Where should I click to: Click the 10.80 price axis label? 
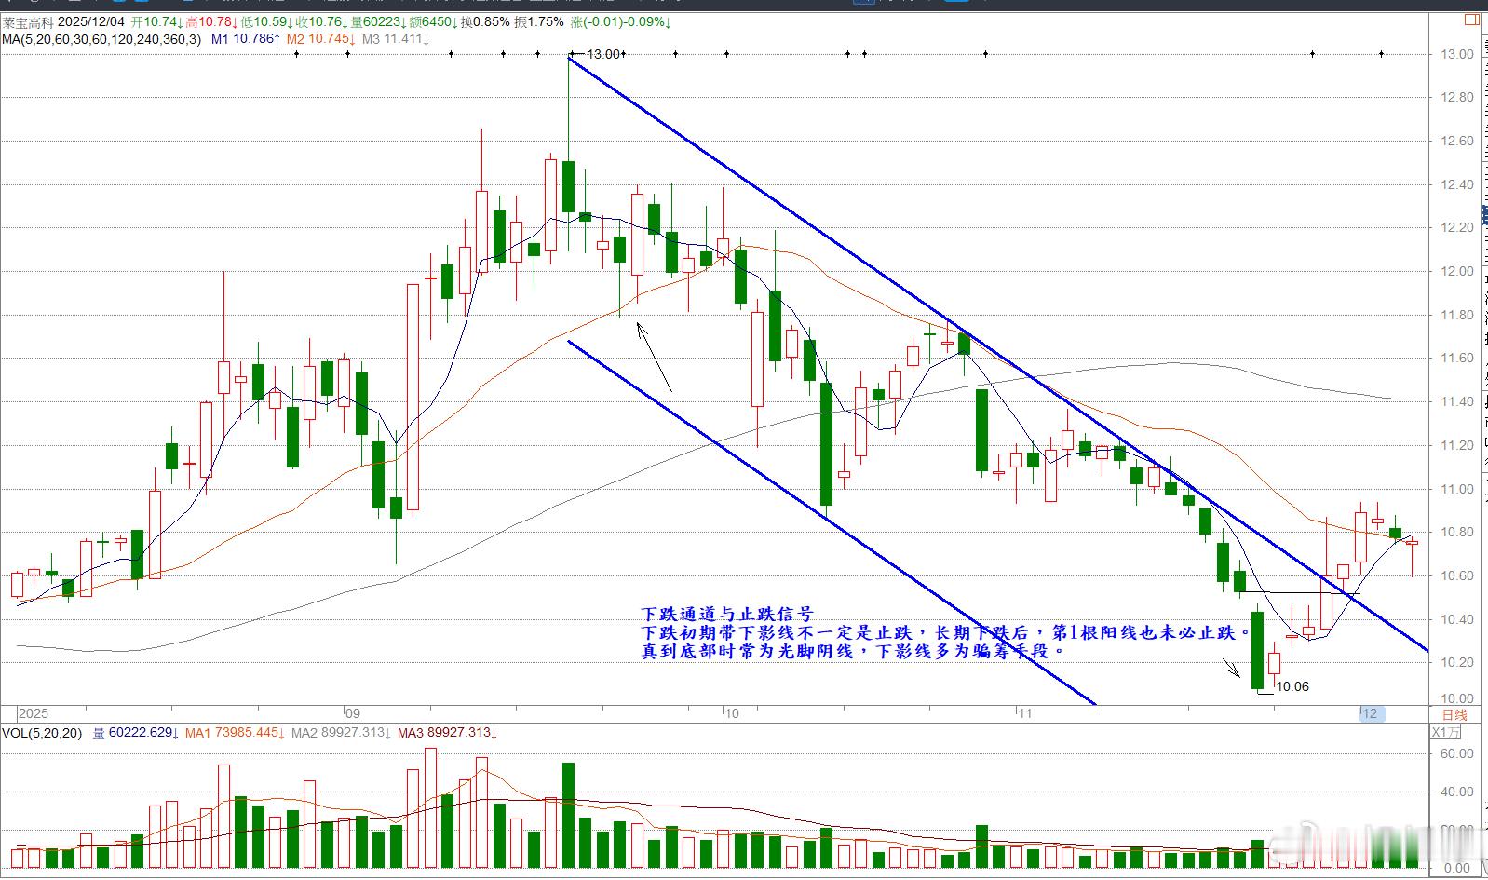(x=1457, y=532)
